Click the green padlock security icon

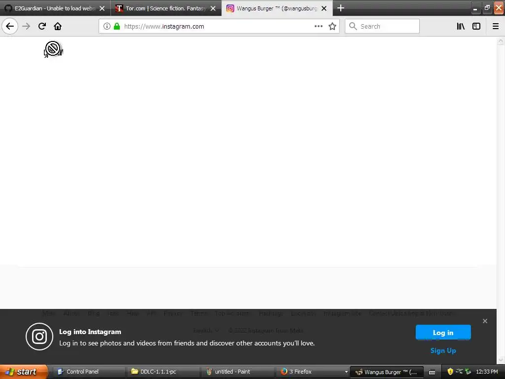click(x=117, y=26)
